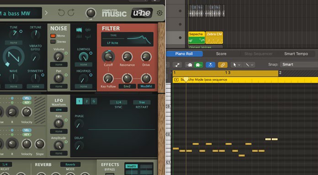The height and width of the screenshot is (175, 318).
Task: Click the MIDI out green icon
Action: coord(198,65)
